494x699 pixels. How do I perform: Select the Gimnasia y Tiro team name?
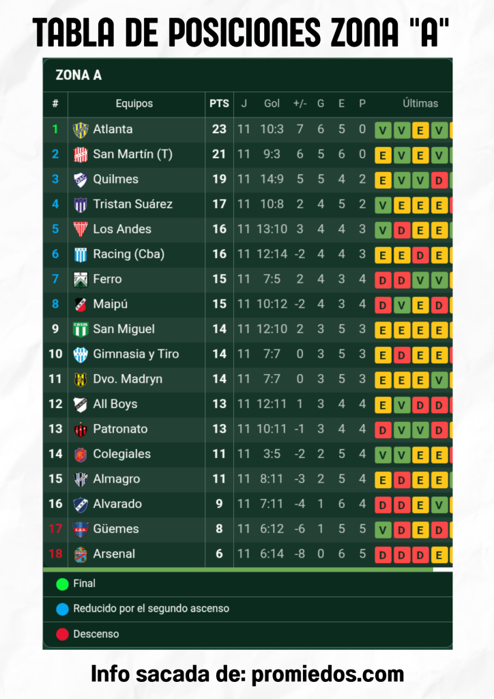click(x=136, y=354)
